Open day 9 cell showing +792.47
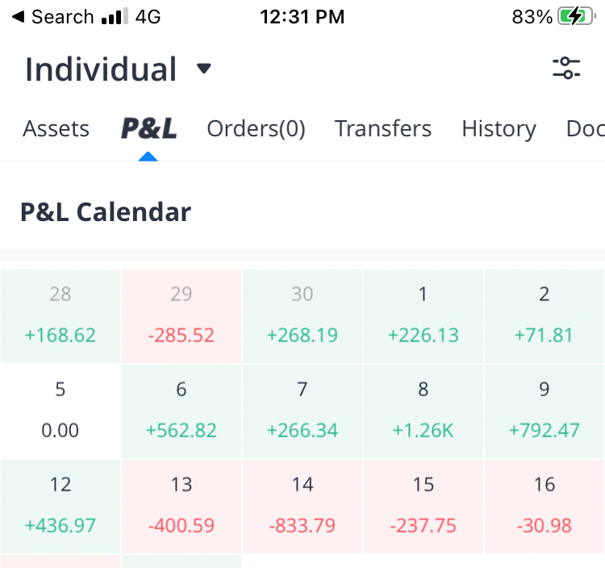 [x=544, y=411]
